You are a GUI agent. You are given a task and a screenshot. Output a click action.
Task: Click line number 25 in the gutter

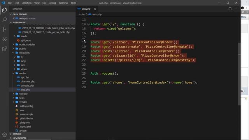[84, 73]
